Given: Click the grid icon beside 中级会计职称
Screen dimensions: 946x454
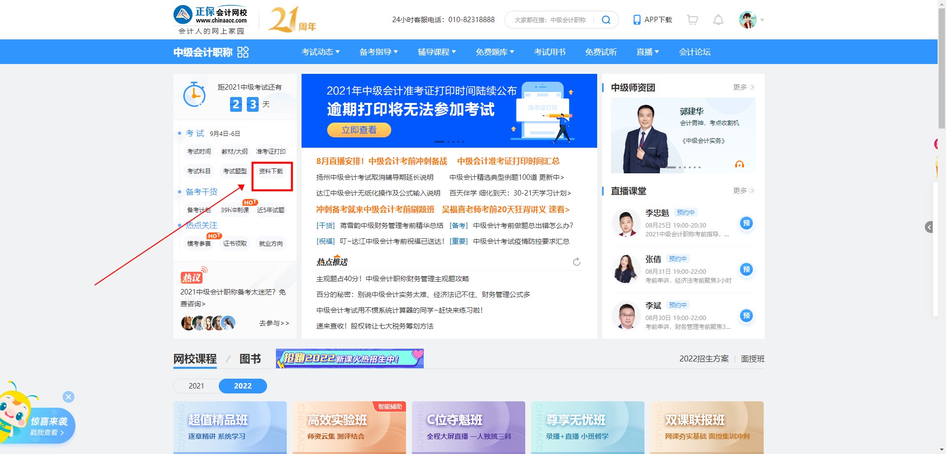Looking at the screenshot, I should (x=242, y=52).
